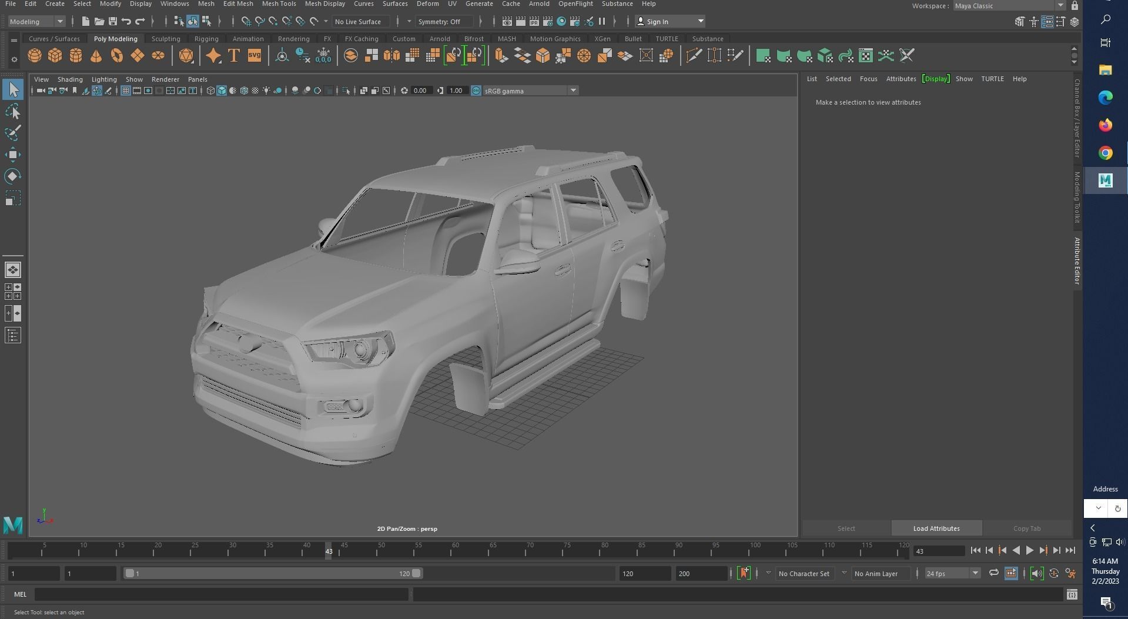This screenshot has width=1128, height=619.
Task: Activate the Select tool arrow
Action: [13, 90]
